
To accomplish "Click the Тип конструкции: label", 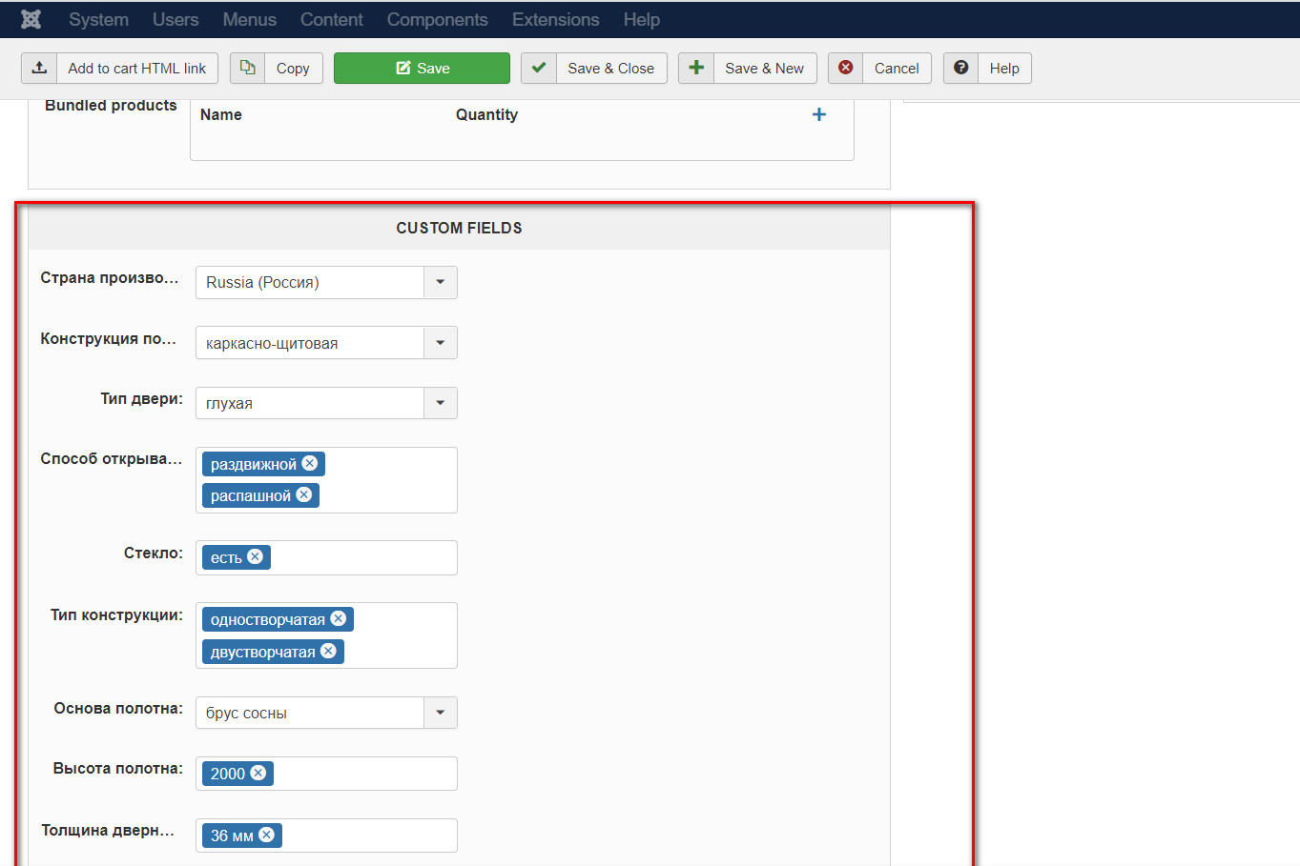I will click(x=116, y=614).
